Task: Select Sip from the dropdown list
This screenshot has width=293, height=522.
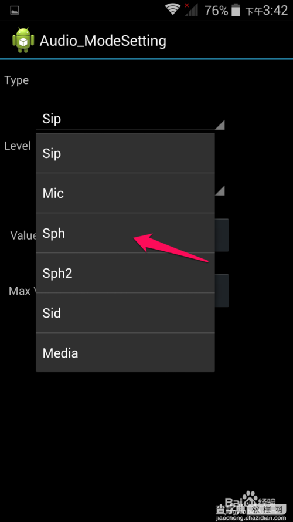Action: pos(125,153)
